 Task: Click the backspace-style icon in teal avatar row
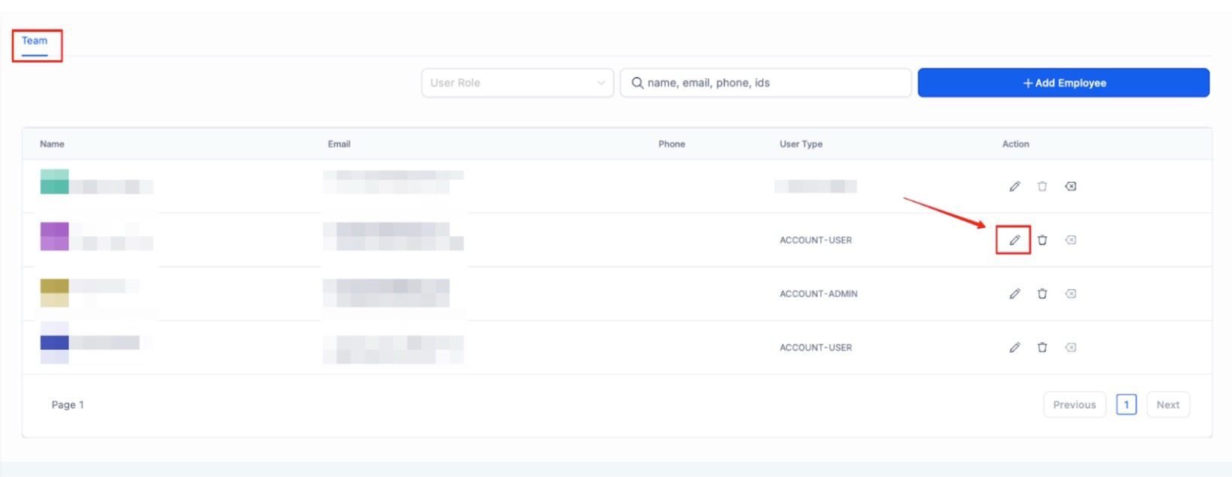[1070, 187]
